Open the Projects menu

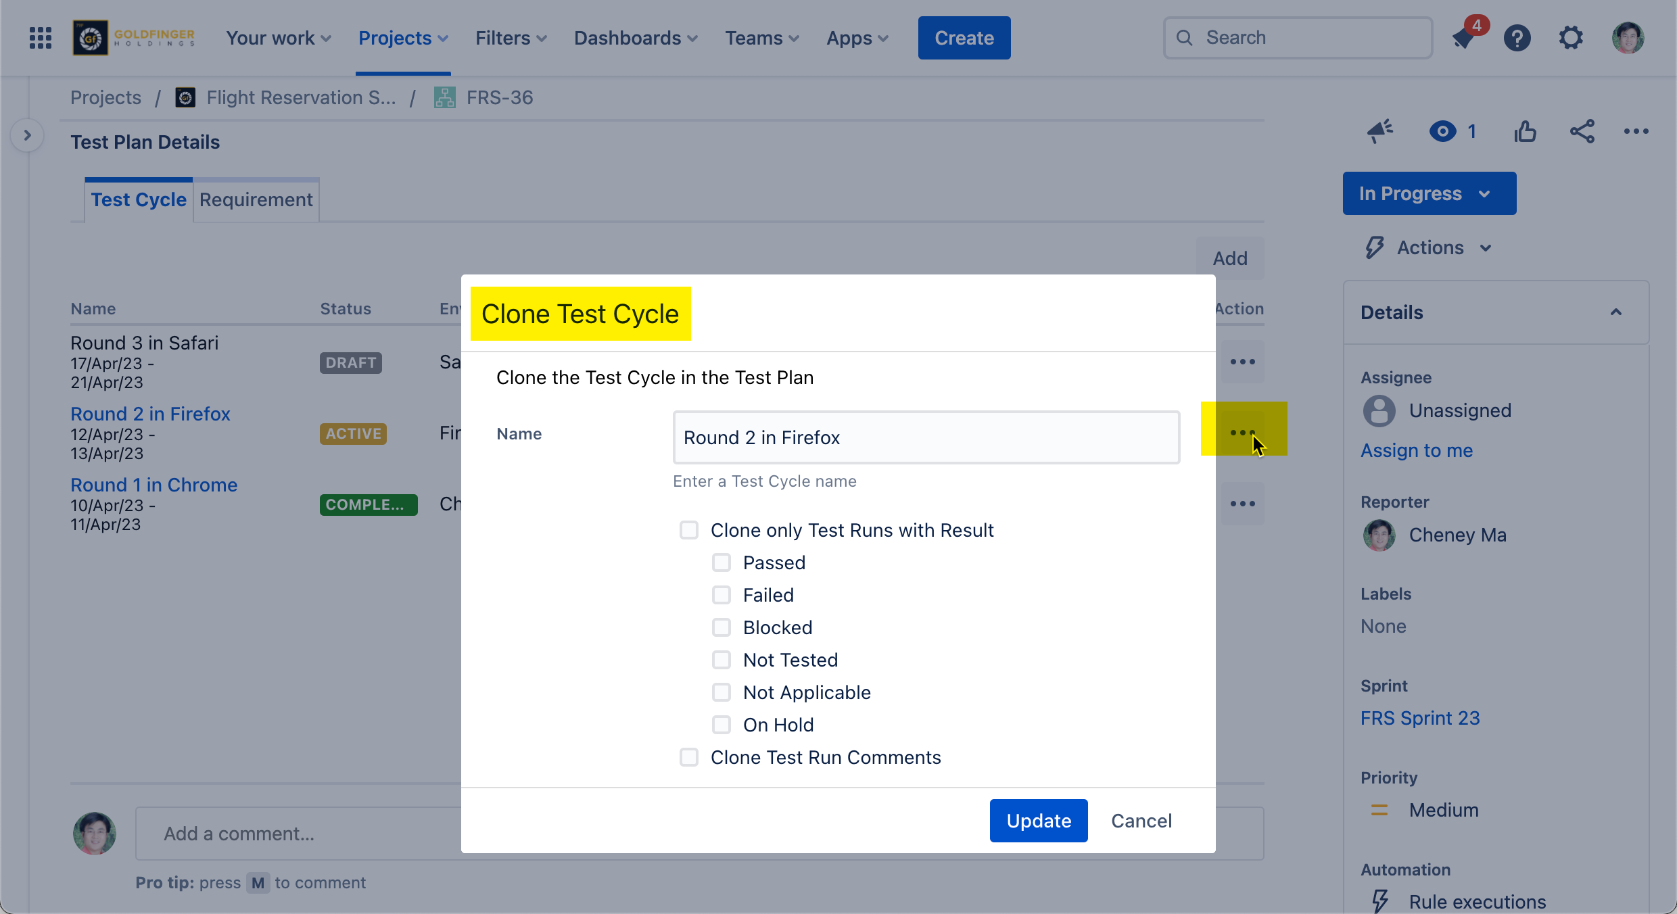coord(403,38)
